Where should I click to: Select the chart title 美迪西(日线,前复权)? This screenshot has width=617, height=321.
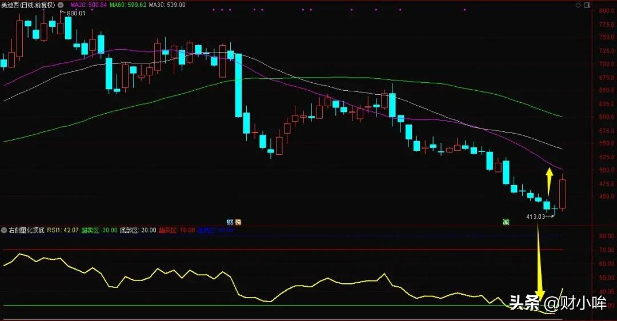point(29,5)
